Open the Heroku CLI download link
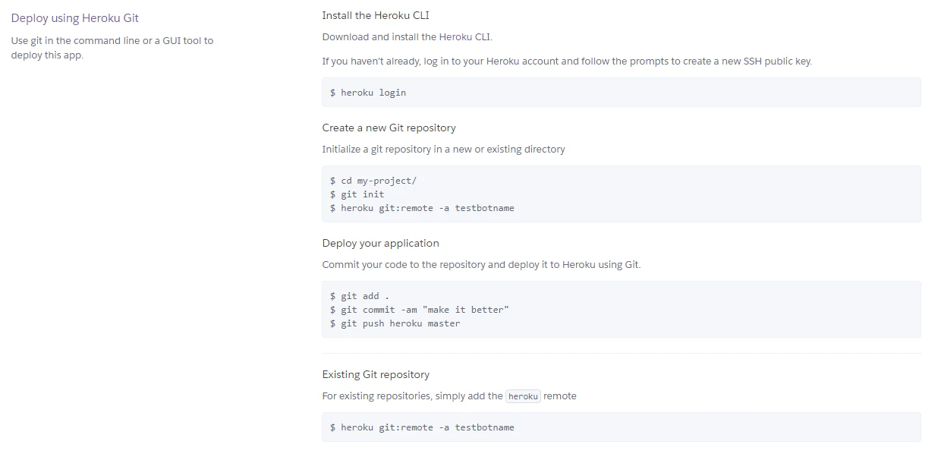The image size is (938, 457). click(464, 36)
